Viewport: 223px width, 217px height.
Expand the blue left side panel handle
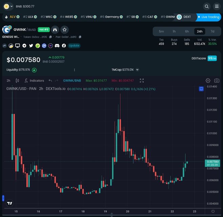click(x=3, y=198)
